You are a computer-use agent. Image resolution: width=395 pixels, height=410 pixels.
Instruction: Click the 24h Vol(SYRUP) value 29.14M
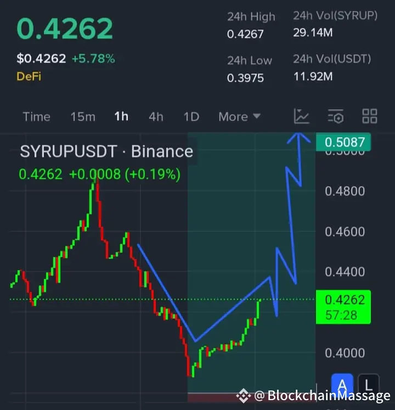click(313, 33)
